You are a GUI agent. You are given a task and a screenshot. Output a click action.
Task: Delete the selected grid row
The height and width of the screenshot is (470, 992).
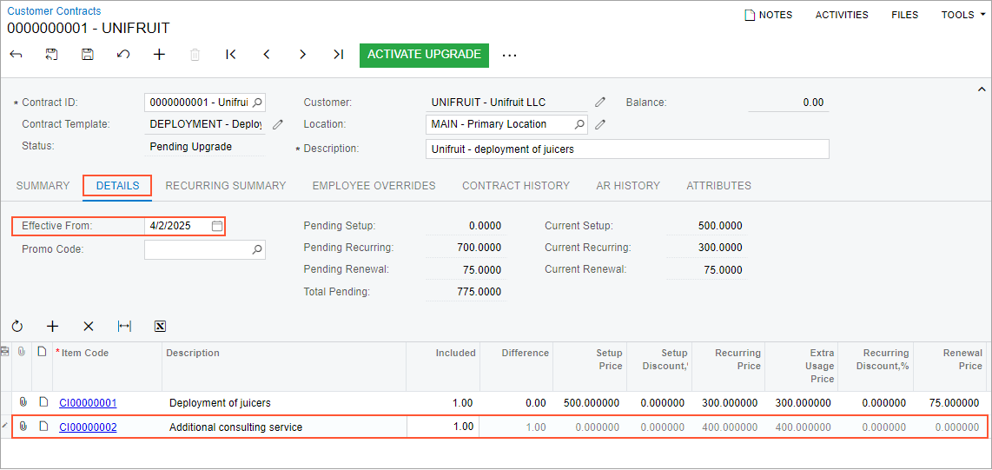[89, 327]
